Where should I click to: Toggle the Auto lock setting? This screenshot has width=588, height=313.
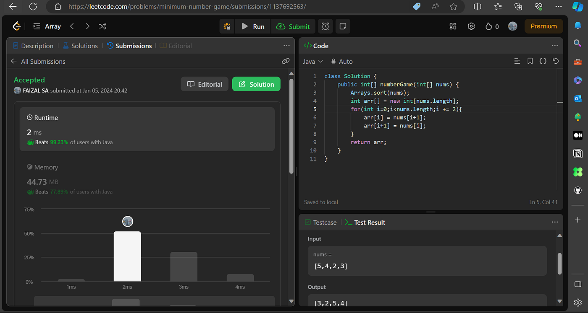342,61
